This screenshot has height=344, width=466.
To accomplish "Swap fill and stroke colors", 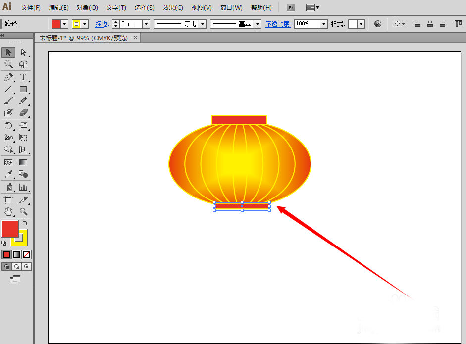I will [25, 223].
